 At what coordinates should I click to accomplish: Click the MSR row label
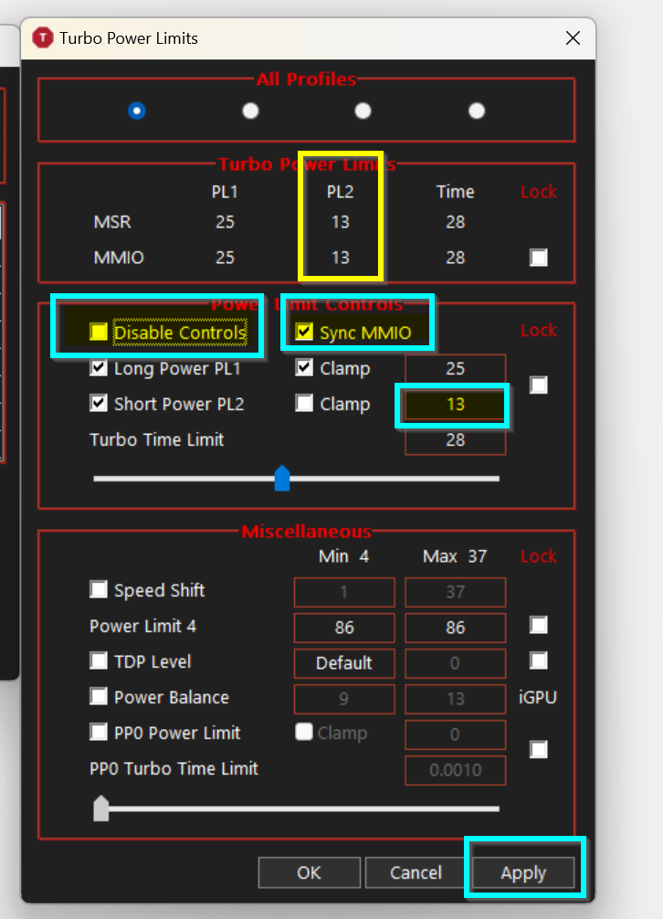pyautogui.click(x=112, y=222)
